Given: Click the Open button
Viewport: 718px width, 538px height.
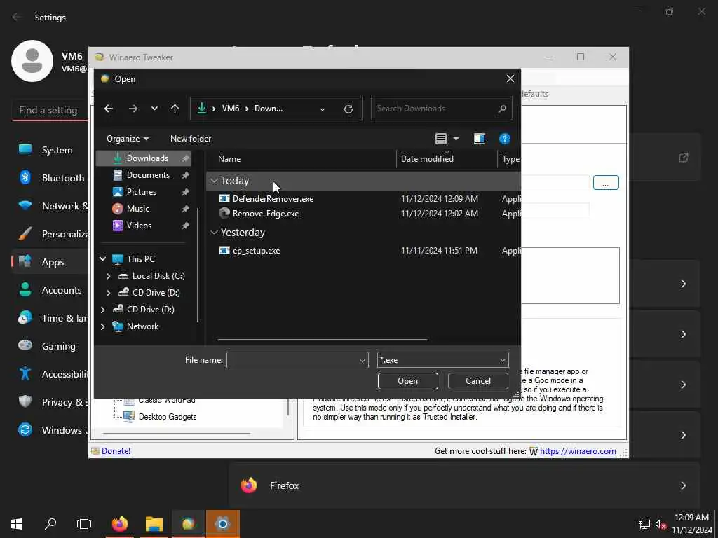Looking at the screenshot, I should (x=407, y=381).
